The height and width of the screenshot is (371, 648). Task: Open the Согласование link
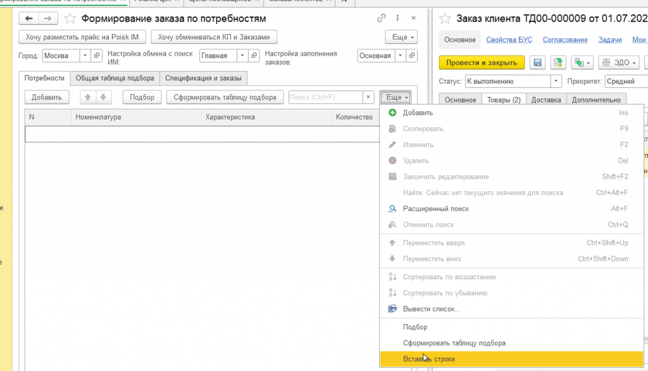[x=565, y=40]
